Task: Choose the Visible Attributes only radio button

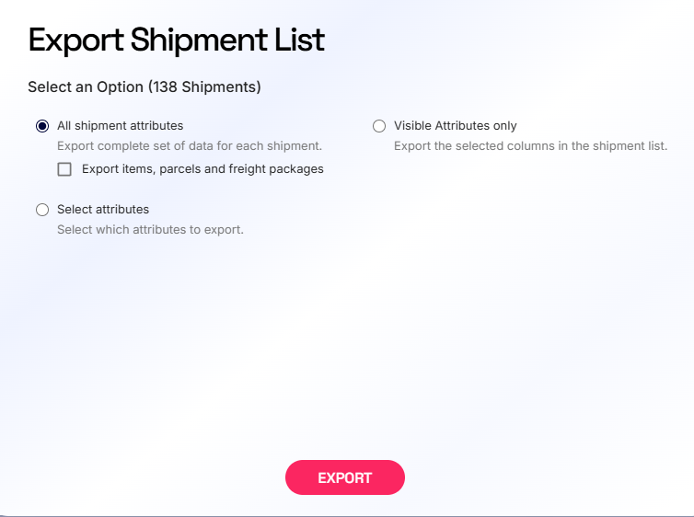Action: 379,126
